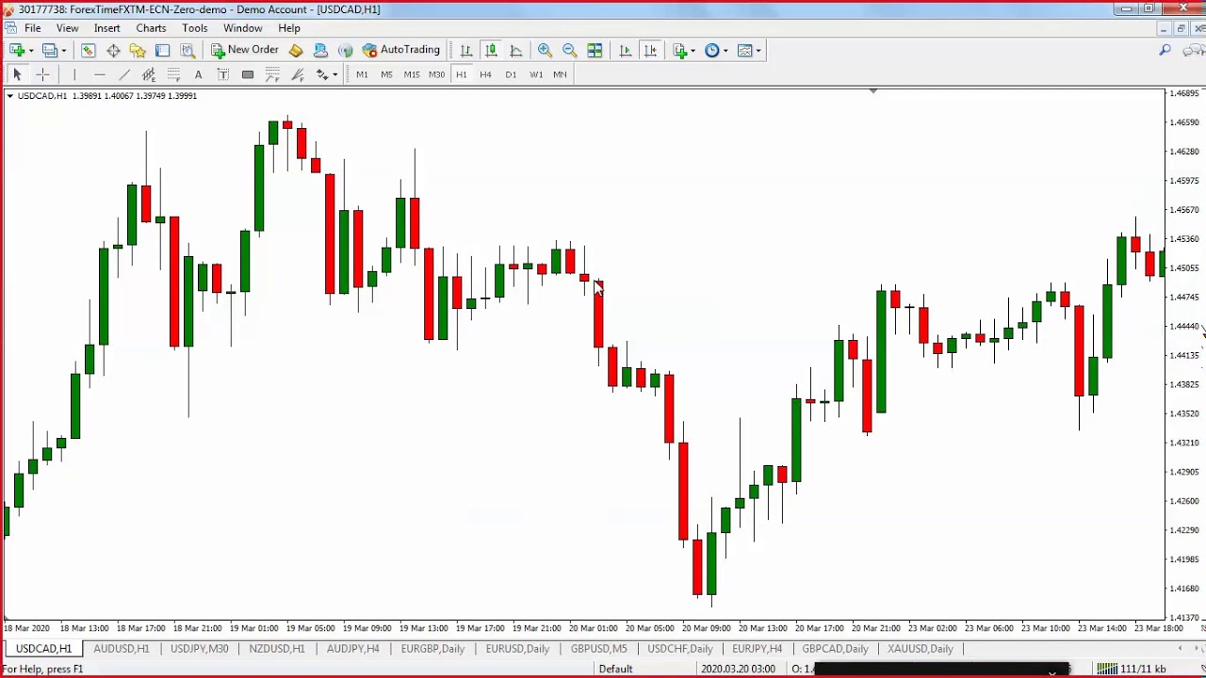Select the Fibonacci Retracement tool
The width and height of the screenshot is (1206, 678).
(x=173, y=74)
